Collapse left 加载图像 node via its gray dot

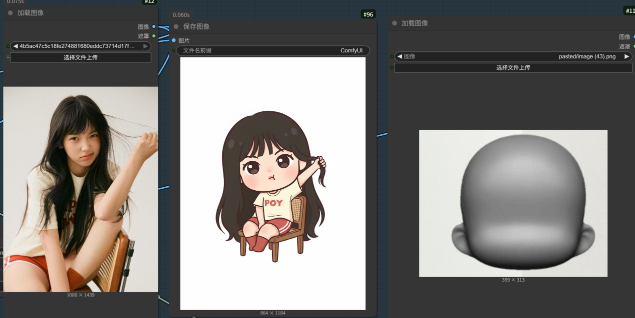tap(10, 13)
